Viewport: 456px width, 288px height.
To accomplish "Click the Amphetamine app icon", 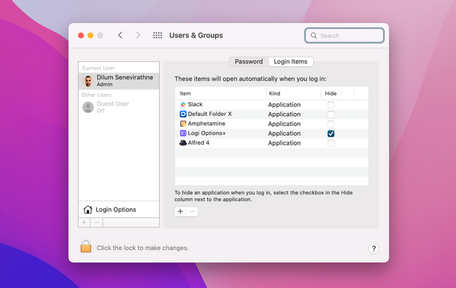I will coord(183,124).
